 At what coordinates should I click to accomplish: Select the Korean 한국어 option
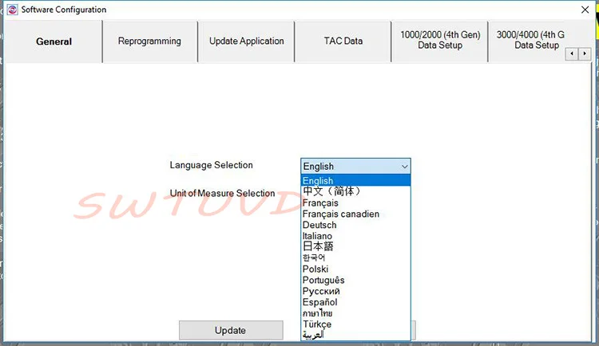355,258
